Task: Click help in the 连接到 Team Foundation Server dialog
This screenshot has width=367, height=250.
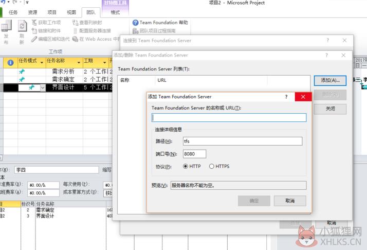Action: click(x=328, y=40)
